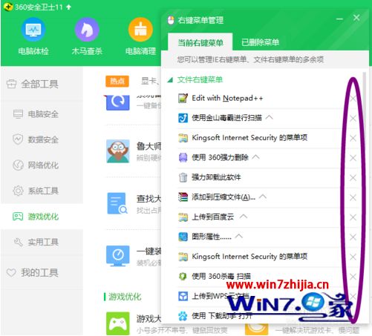The image size is (372, 336).
Task: Select Edit with Notepad++ entry text
Action: tap(227, 98)
